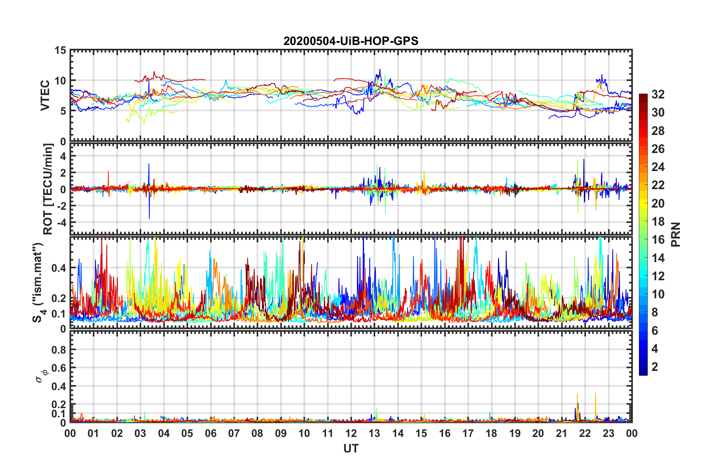
Task: Click UT hour tick label 20
Action: click(x=538, y=433)
